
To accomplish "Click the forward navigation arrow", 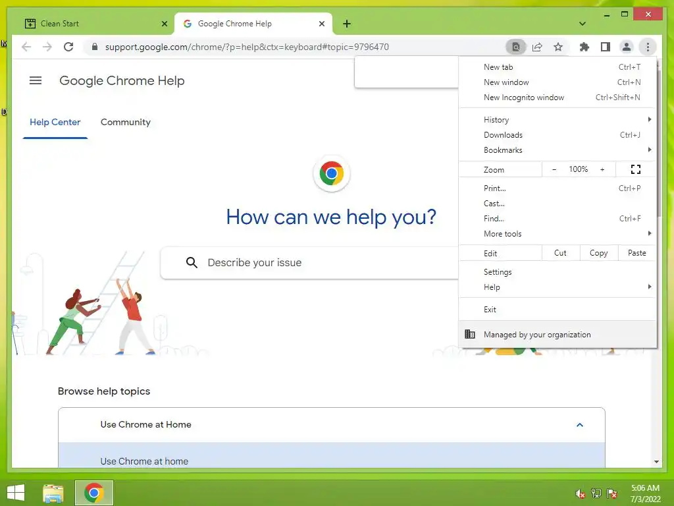I will click(47, 47).
